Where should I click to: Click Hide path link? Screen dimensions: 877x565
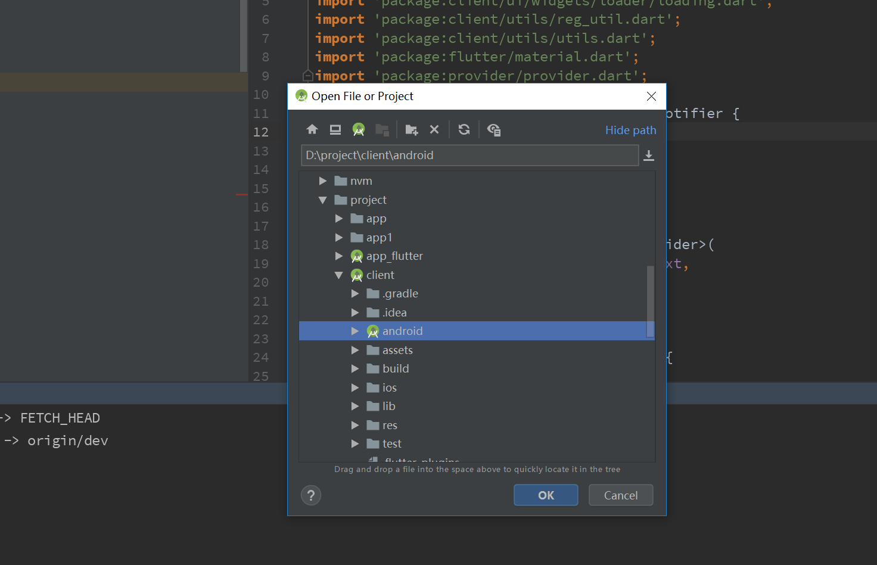[x=630, y=130]
